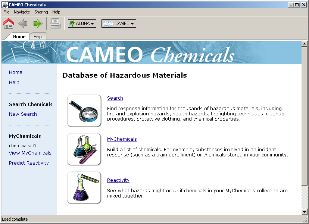Viewport: 309px width, 224px height.
Task: Click the Reactivity flask thumbnail
Action: (84, 187)
